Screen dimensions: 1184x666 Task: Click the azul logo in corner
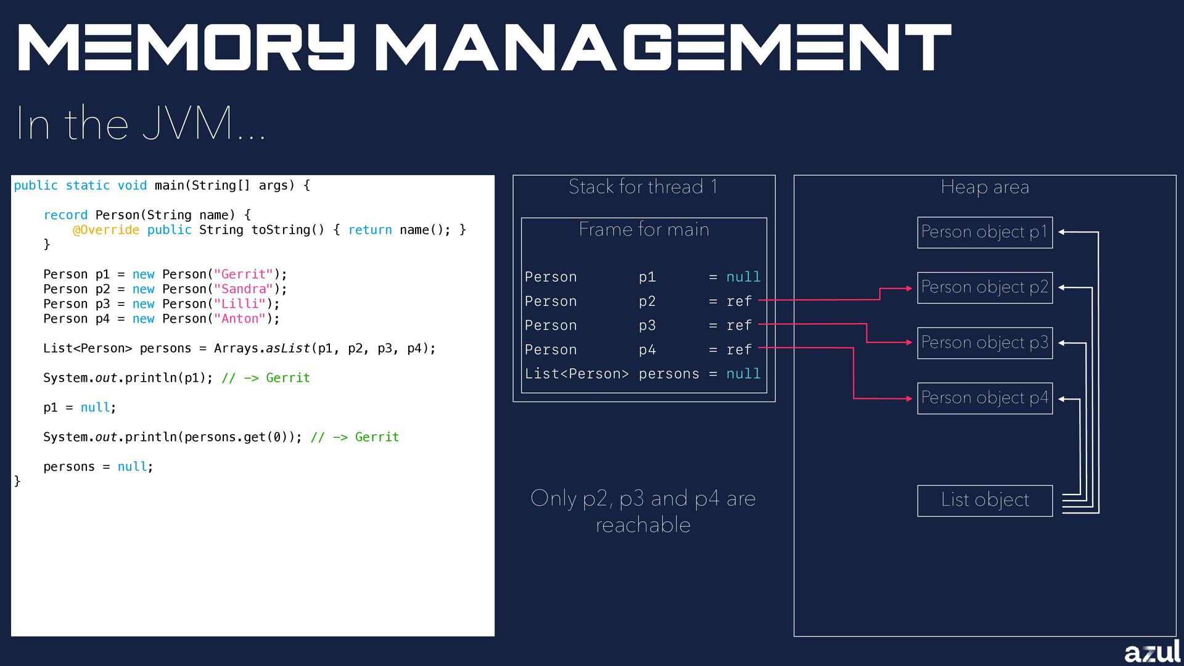coord(1151,652)
